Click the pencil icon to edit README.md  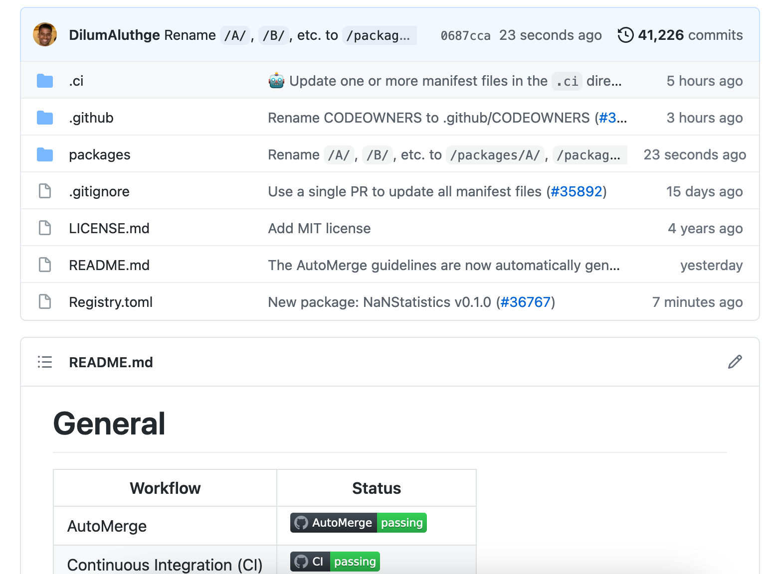pyautogui.click(x=735, y=362)
